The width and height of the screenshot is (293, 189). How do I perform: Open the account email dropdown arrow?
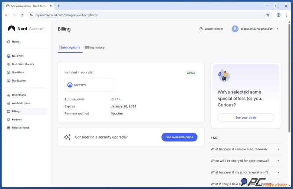[x=277, y=29]
